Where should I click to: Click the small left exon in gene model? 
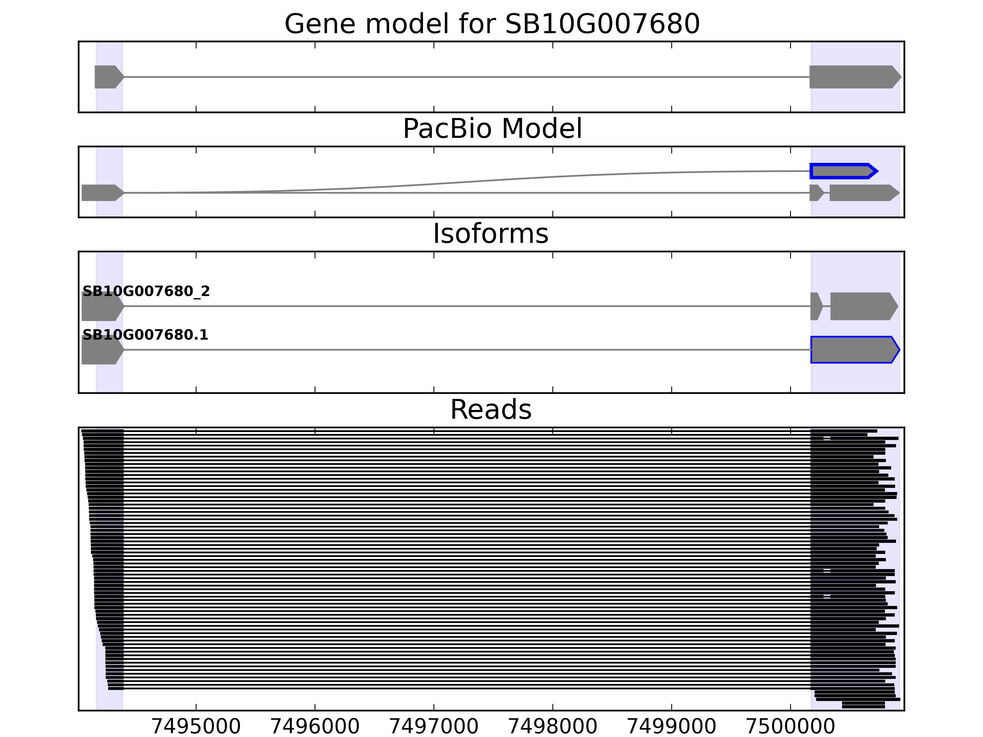pos(107,77)
